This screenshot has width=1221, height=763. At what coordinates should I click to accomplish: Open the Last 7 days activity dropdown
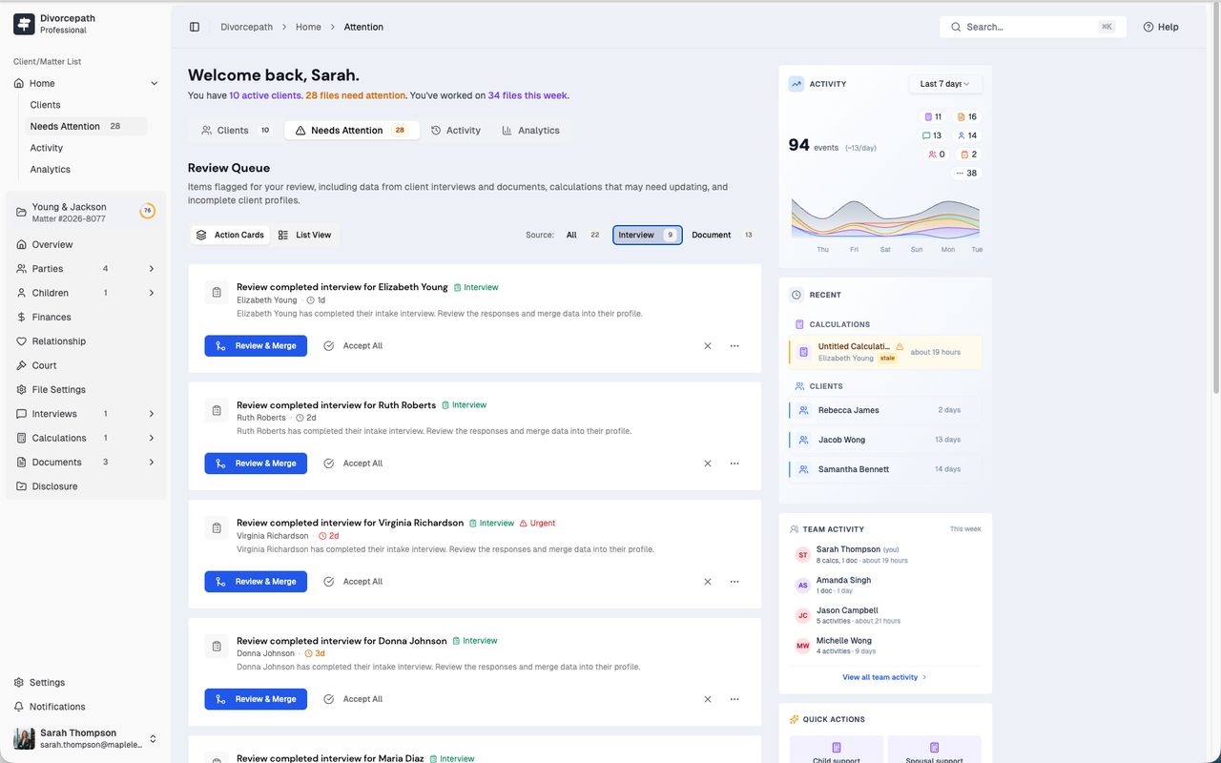pyautogui.click(x=945, y=84)
